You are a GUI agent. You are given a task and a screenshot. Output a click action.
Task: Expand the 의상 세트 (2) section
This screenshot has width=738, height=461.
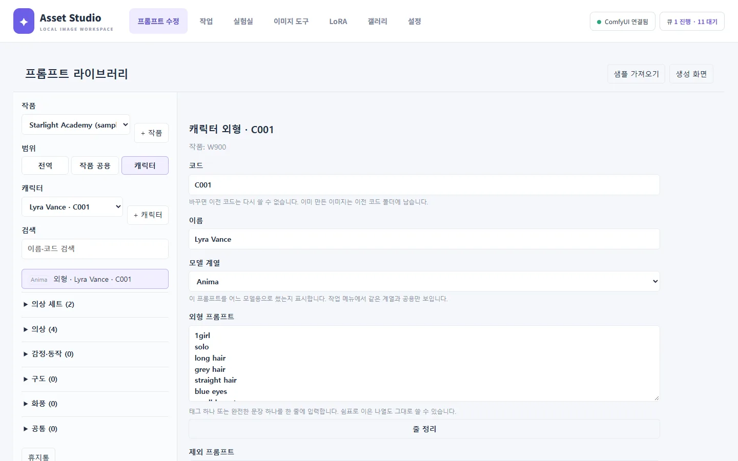pos(95,304)
